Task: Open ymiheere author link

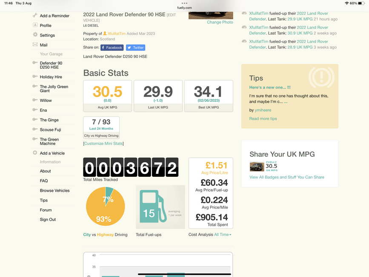Action: 263,110
